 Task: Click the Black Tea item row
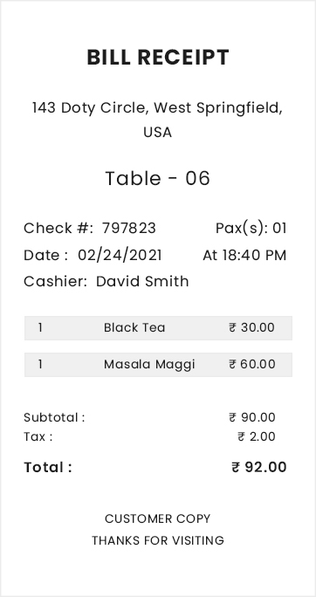point(158,328)
